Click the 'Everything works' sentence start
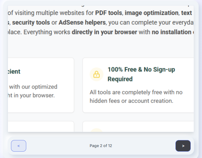Screen dimensions: 202x158 [47, 32]
